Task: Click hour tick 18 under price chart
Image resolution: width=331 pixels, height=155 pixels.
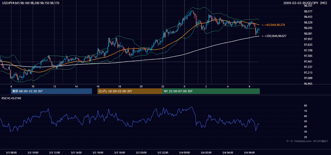Action: [119, 86]
